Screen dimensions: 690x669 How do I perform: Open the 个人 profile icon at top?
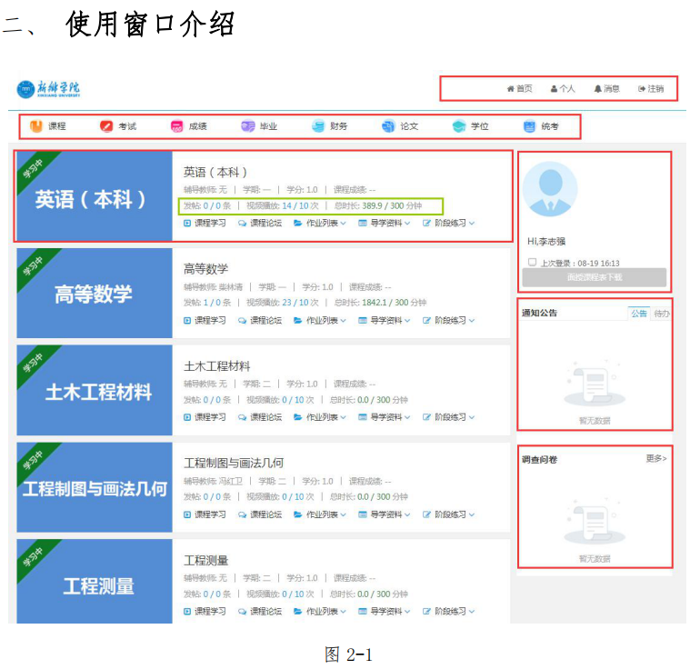pos(554,89)
